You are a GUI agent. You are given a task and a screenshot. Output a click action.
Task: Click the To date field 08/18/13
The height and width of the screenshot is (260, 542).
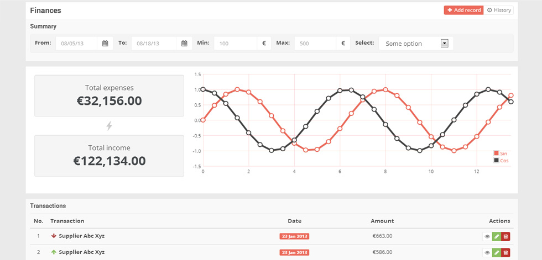point(154,44)
